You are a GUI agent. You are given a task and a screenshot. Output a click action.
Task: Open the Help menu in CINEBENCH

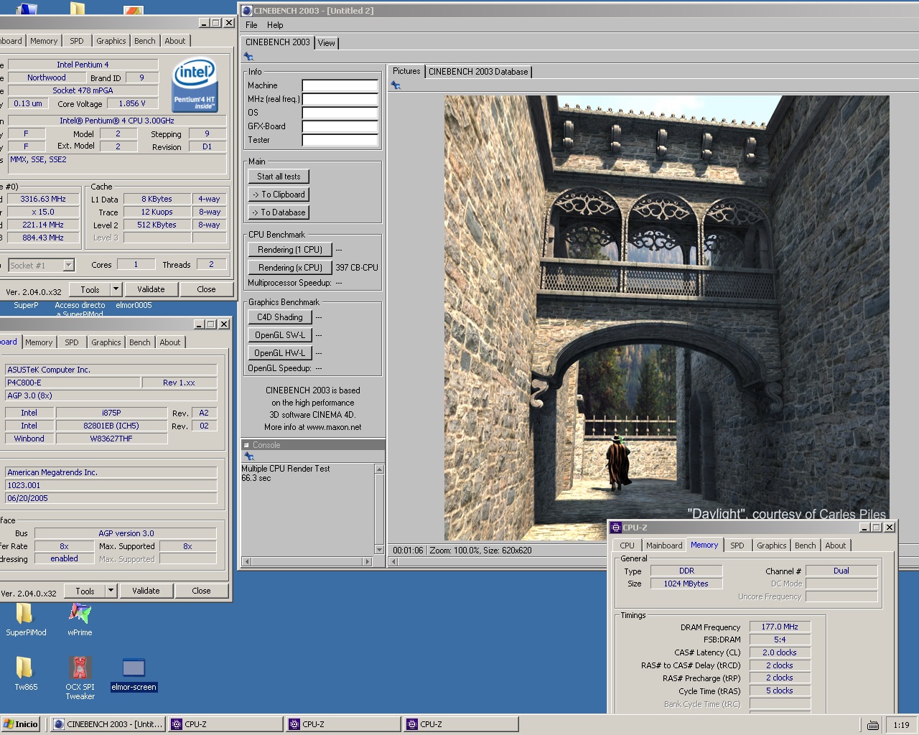pyautogui.click(x=275, y=25)
